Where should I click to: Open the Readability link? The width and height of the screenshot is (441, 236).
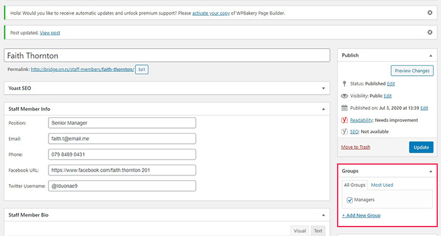pos(362,120)
